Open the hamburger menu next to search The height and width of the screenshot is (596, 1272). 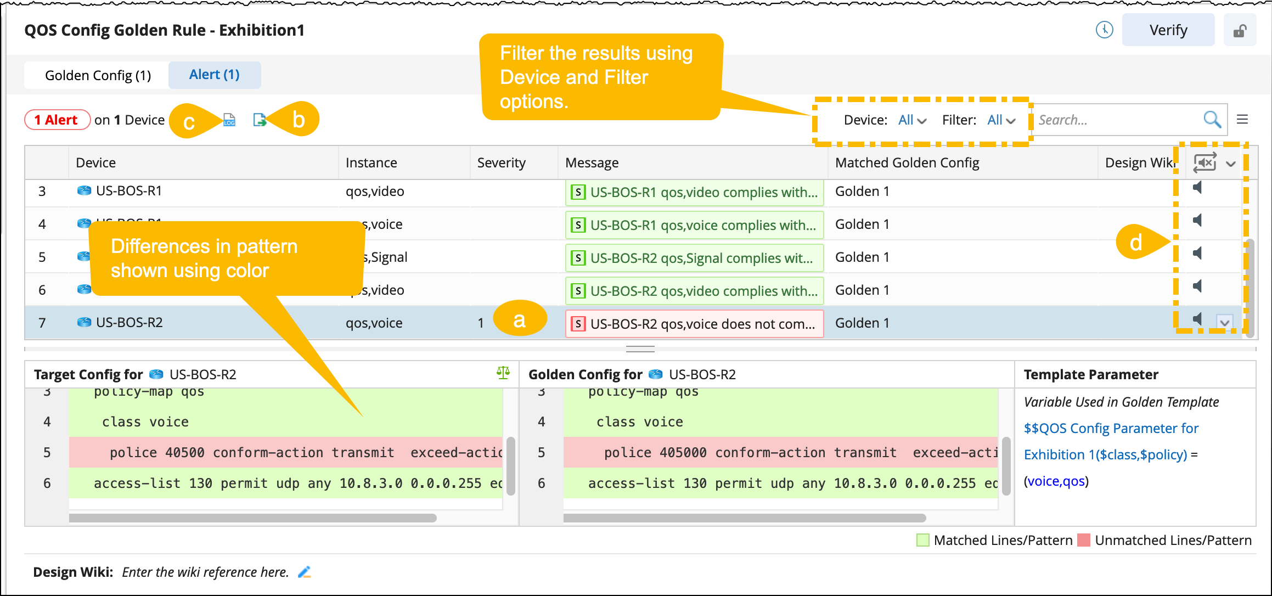coord(1242,120)
